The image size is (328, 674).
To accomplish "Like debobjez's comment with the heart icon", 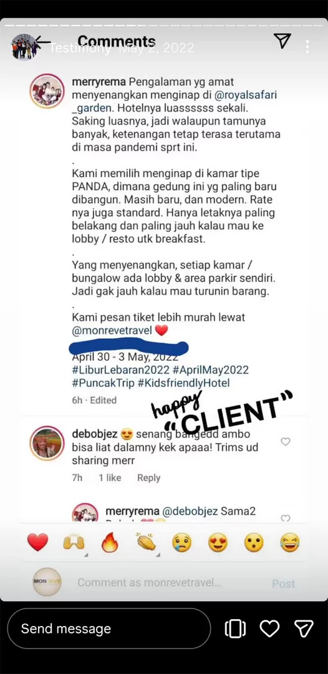I will (286, 441).
